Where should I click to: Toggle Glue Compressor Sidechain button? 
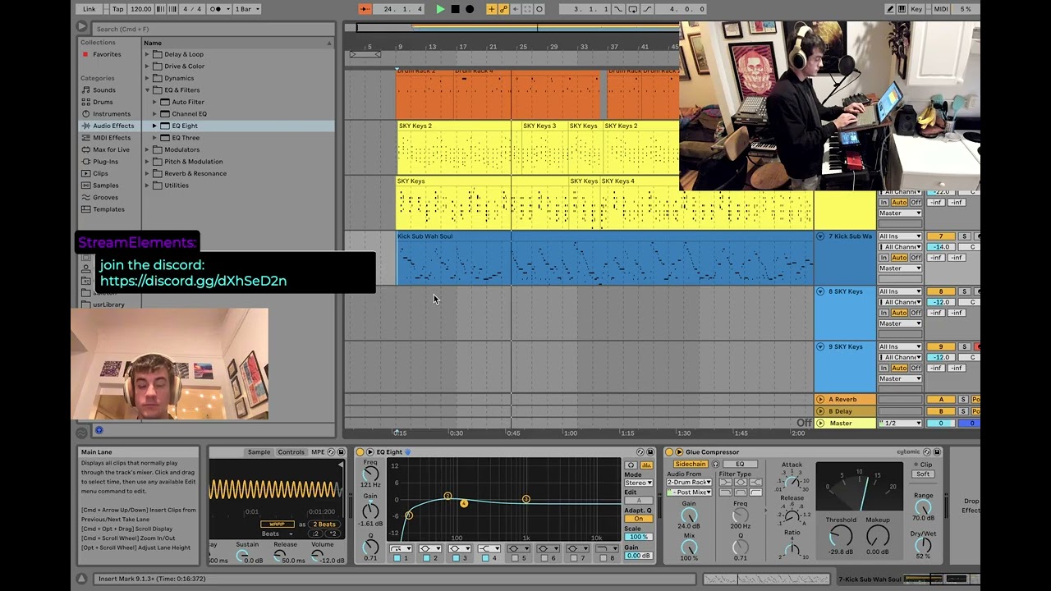click(691, 465)
